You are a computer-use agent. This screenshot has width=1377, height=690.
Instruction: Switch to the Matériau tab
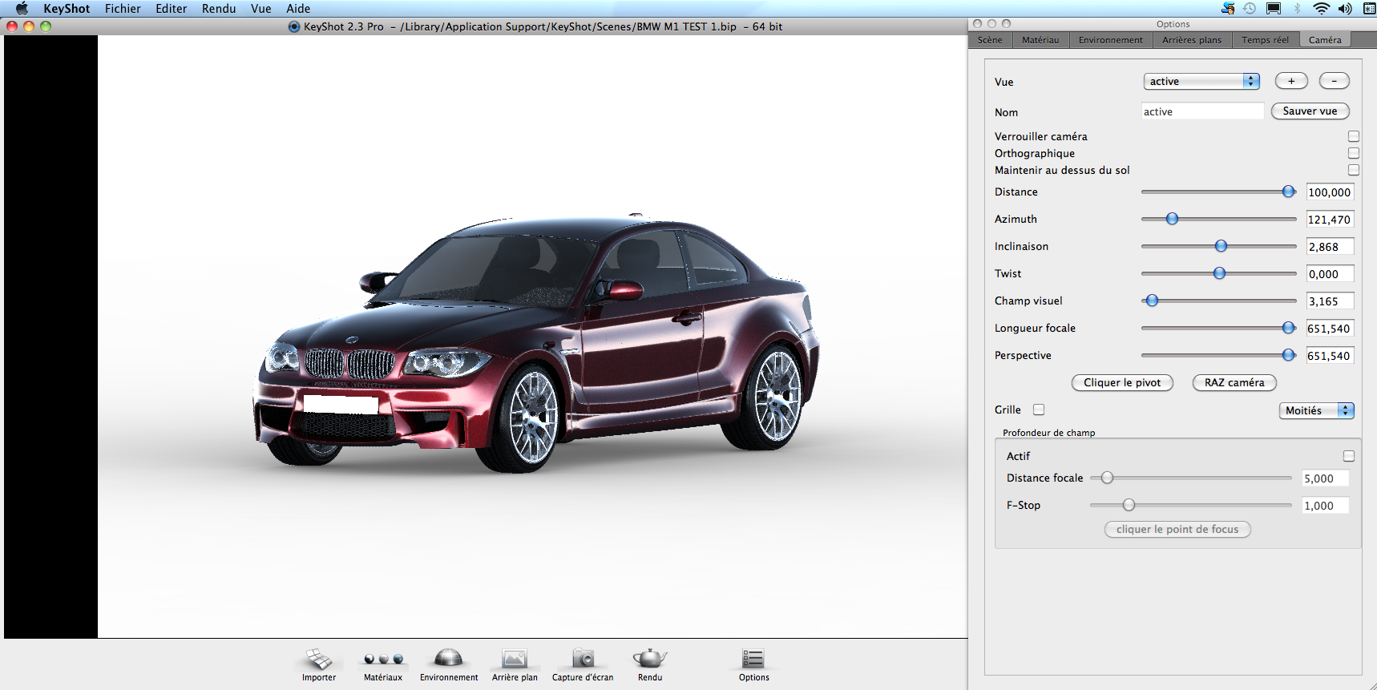click(1040, 40)
